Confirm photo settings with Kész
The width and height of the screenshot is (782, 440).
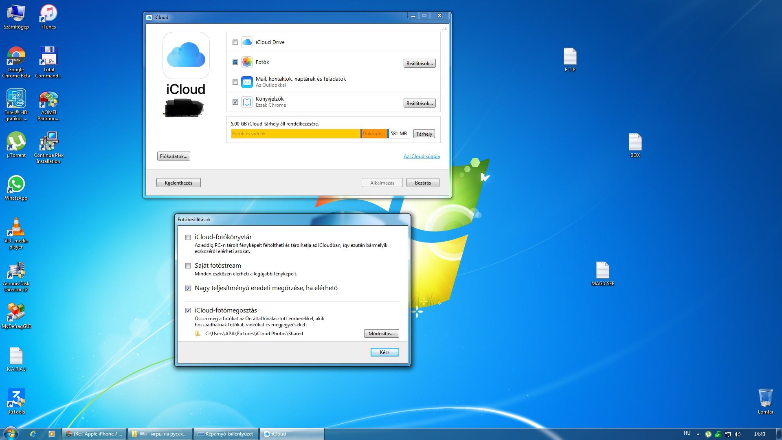[384, 352]
